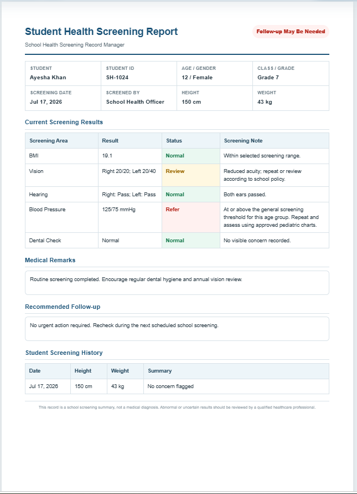
Task: Click the 'Blood Pressure' row label
Action: pos(47,210)
